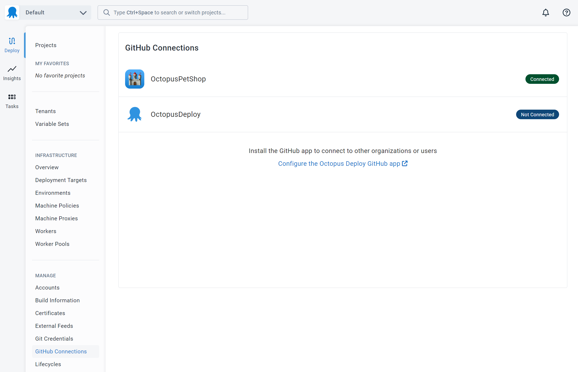Navigate to Machine Policies
The width and height of the screenshot is (578, 372).
[57, 206]
